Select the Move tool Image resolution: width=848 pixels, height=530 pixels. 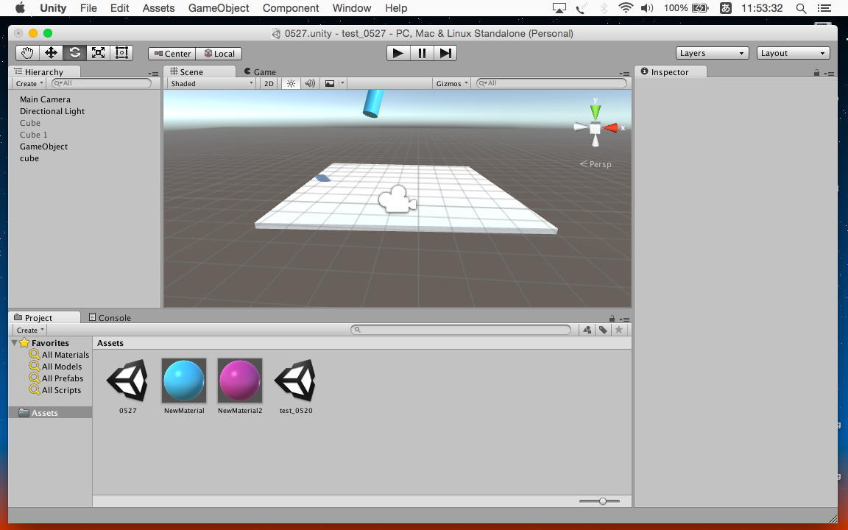coord(51,53)
